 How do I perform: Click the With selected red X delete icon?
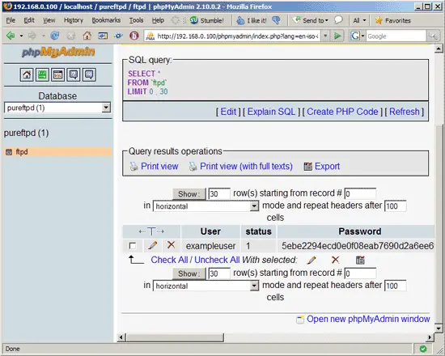[336, 260]
